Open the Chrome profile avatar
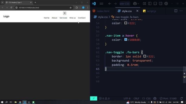The image size is (186, 104). coord(83,8)
